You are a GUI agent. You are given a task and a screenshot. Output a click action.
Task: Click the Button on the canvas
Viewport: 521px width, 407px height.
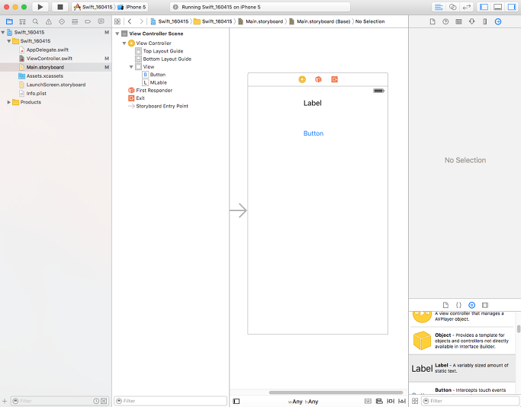point(314,133)
